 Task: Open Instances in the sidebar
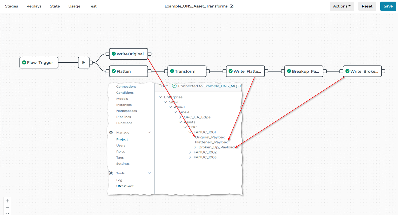[x=124, y=105]
